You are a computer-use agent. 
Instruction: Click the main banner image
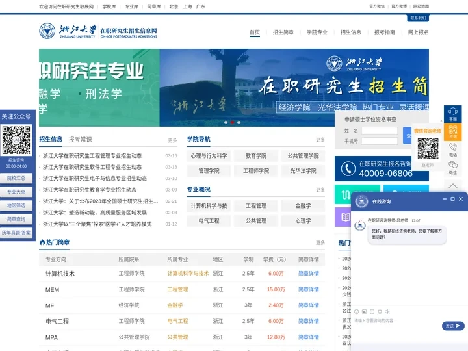point(234,88)
